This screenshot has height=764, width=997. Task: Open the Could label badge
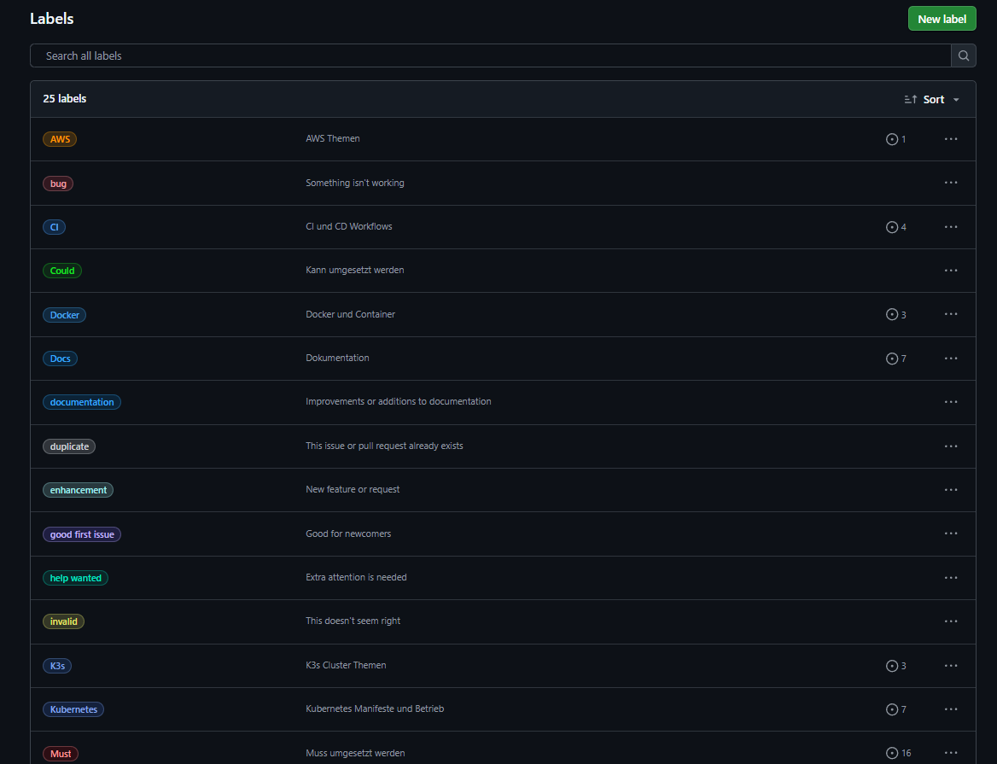click(62, 271)
